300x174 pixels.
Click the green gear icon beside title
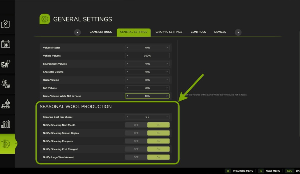[45, 19]
